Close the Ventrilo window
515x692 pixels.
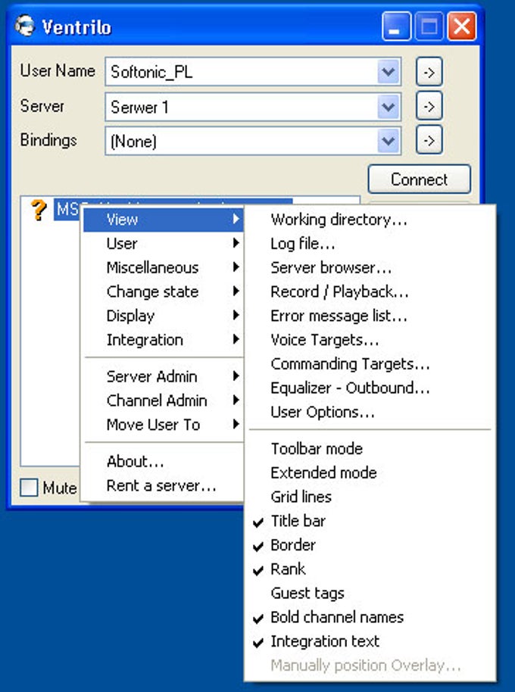click(x=461, y=26)
